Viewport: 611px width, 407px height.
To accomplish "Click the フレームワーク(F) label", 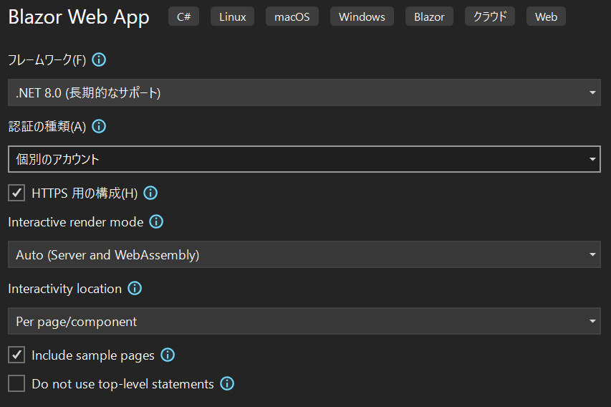I will pyautogui.click(x=47, y=60).
